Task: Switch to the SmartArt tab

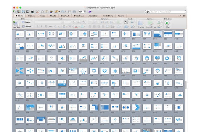Action: pos(65,16)
